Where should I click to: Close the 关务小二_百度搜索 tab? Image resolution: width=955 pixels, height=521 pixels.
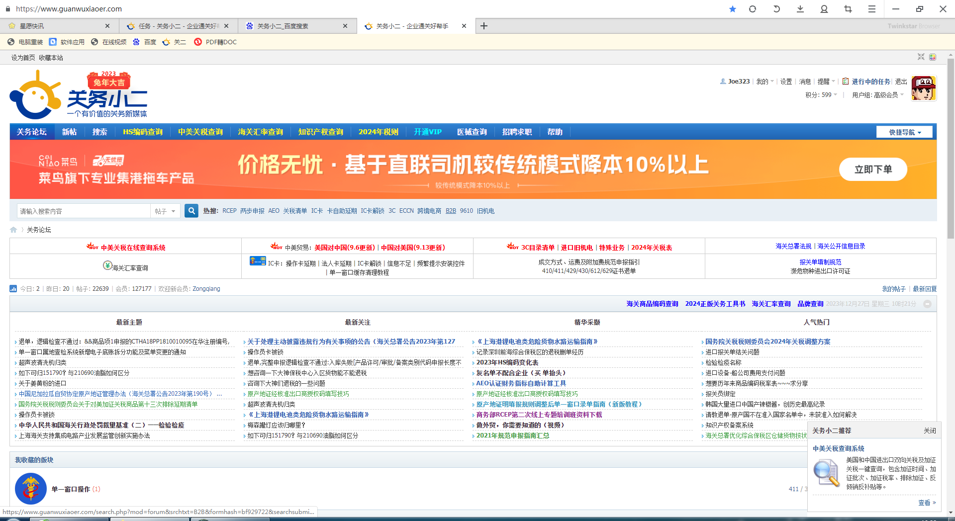345,26
